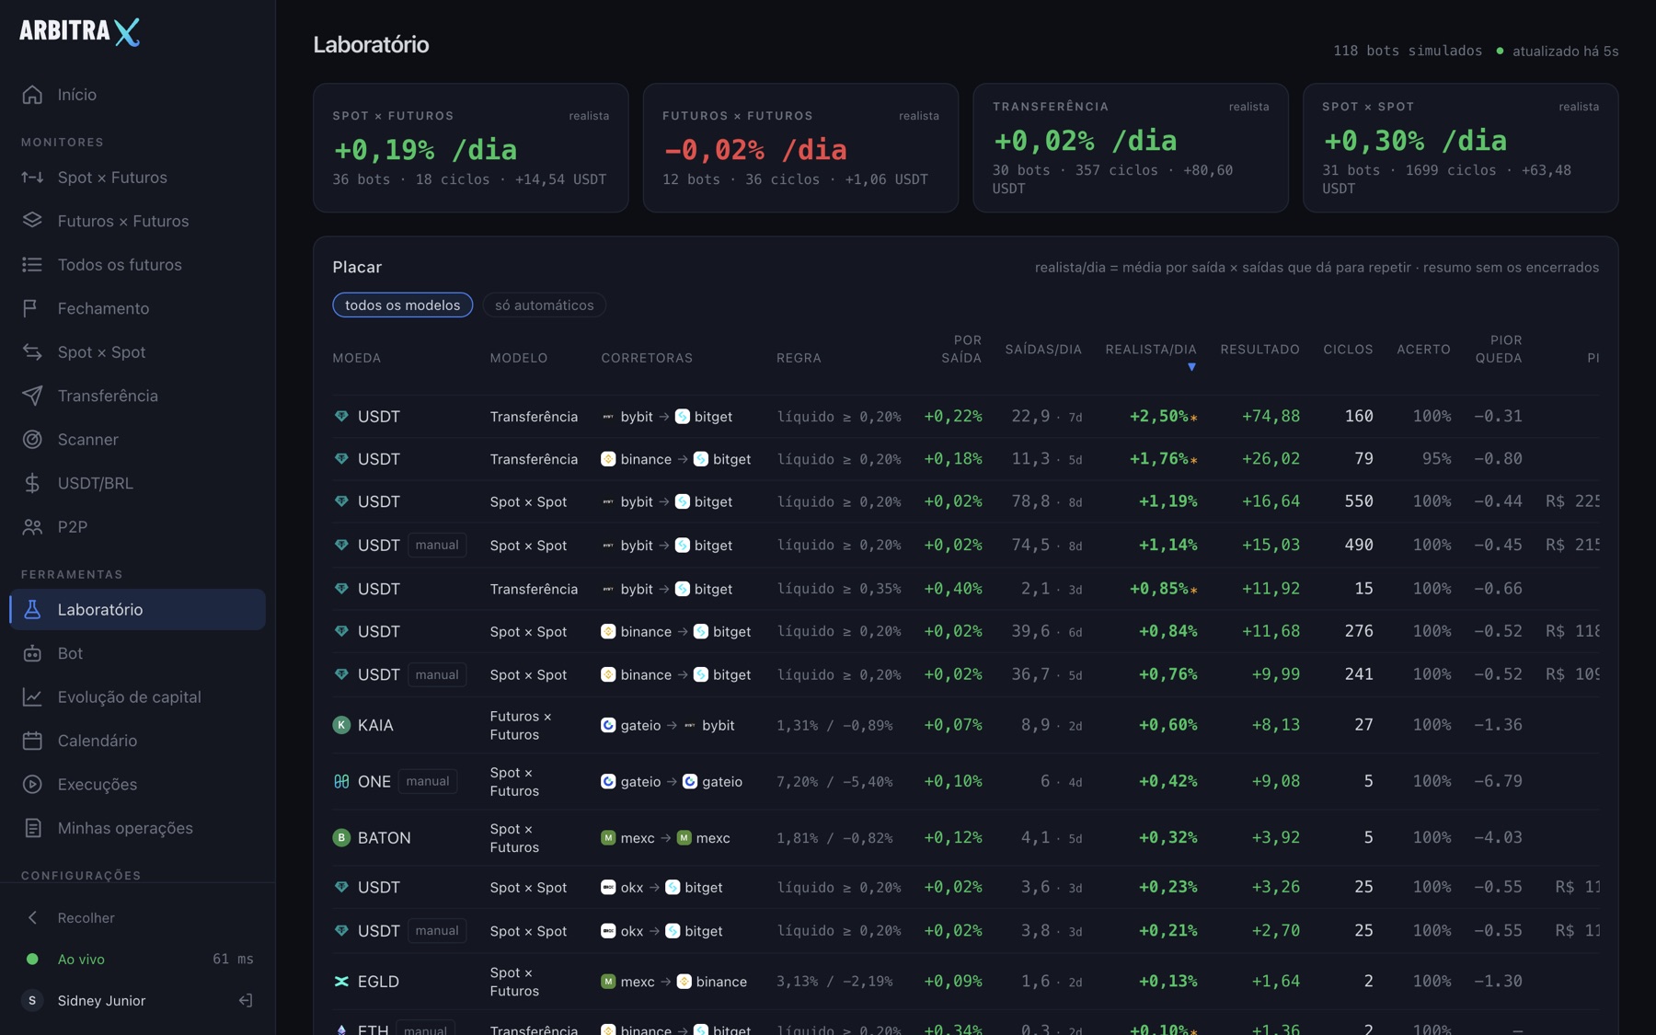Open the Spot × Spot summary card
1656x1035 pixels.
click(1461, 148)
